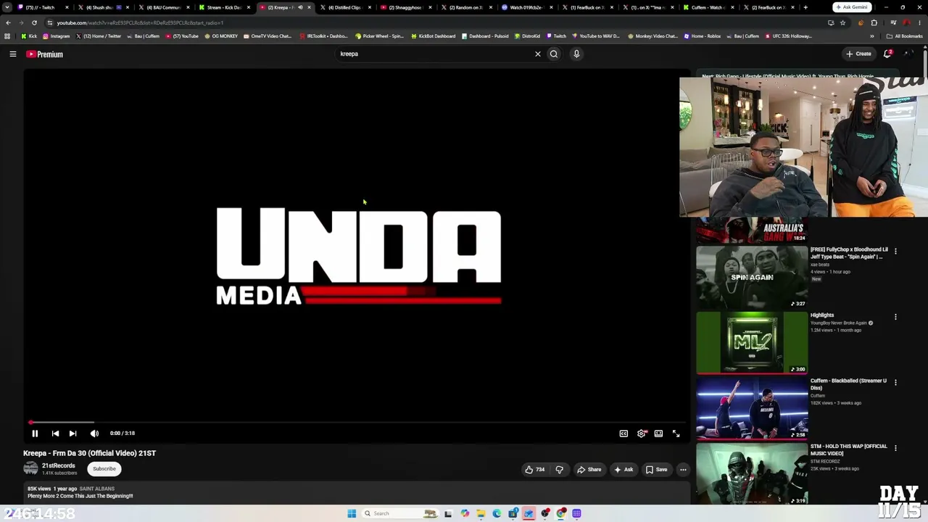Image resolution: width=928 pixels, height=522 pixels.
Task: Open the Windows Start menu
Action: (352, 513)
